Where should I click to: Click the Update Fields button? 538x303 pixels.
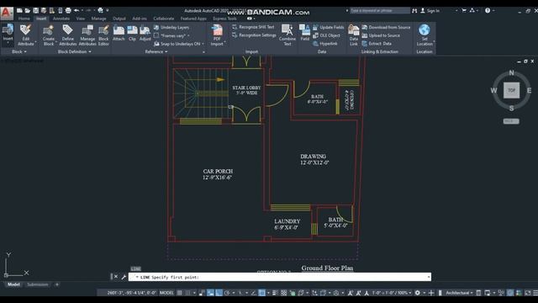[328, 27]
